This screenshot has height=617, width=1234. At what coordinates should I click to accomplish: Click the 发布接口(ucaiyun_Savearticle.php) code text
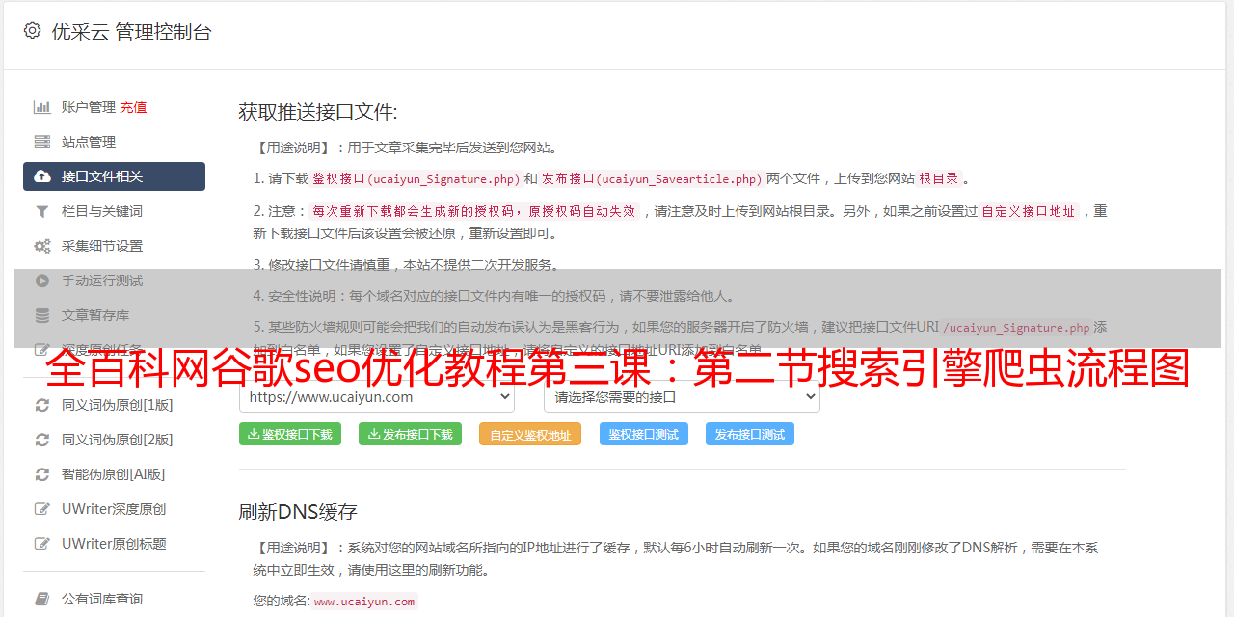653,179
